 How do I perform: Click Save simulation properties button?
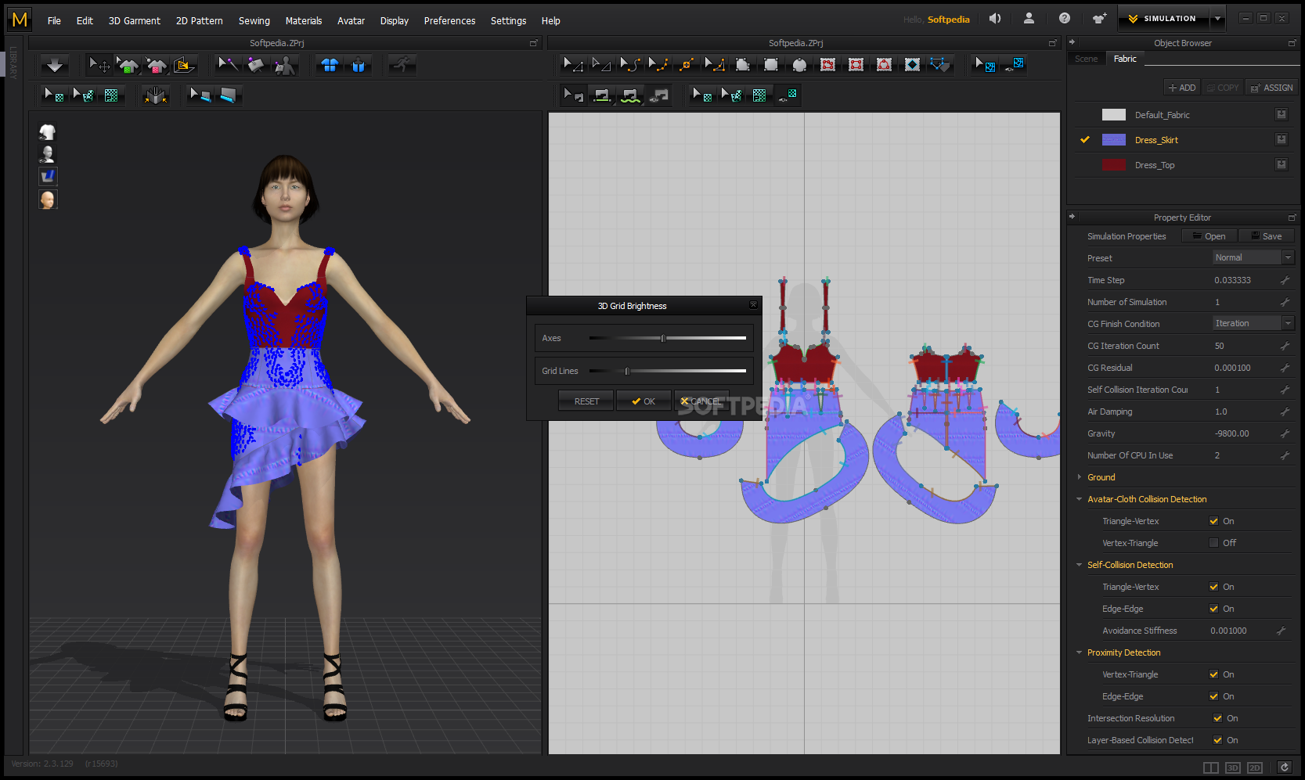(x=1267, y=236)
